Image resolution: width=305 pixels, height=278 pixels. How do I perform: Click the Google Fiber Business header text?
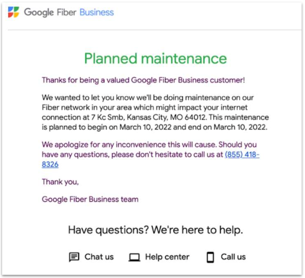tap(69, 12)
